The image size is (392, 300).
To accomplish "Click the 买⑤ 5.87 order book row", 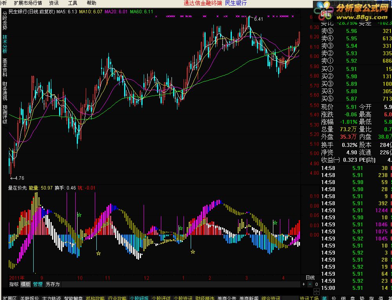I will coord(356,99).
